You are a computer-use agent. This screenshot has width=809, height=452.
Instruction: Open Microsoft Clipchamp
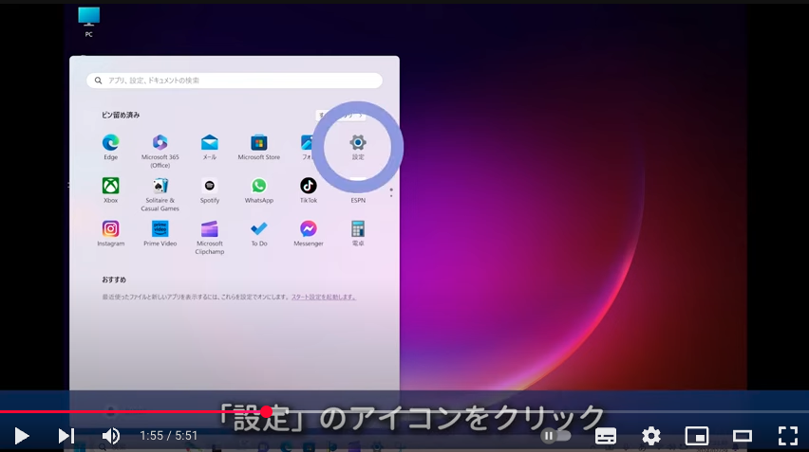[x=210, y=237]
